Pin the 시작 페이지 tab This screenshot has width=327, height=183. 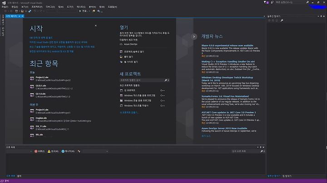(19, 16)
